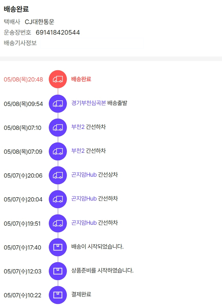
Task: Click box icon next to 결제완료
Action: tap(58, 295)
